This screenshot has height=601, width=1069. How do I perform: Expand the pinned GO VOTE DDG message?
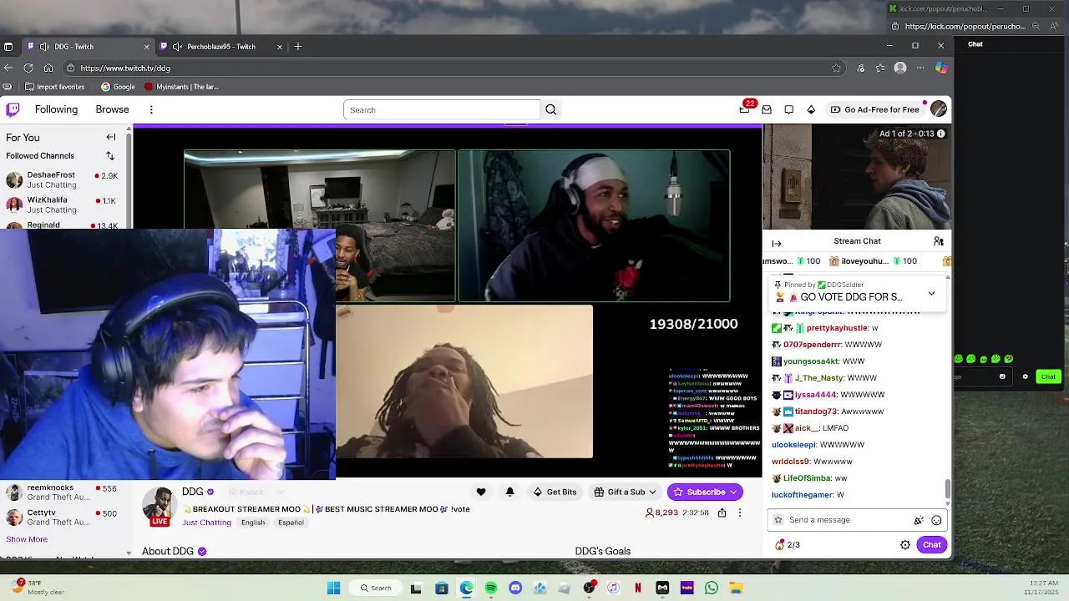coord(931,294)
